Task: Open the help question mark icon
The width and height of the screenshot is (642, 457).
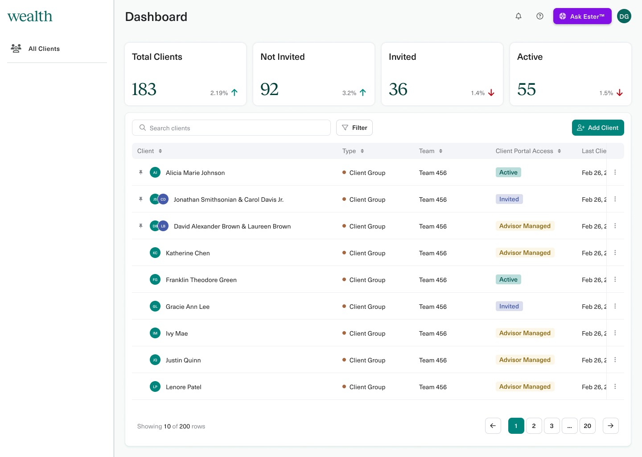Action: 540,17
